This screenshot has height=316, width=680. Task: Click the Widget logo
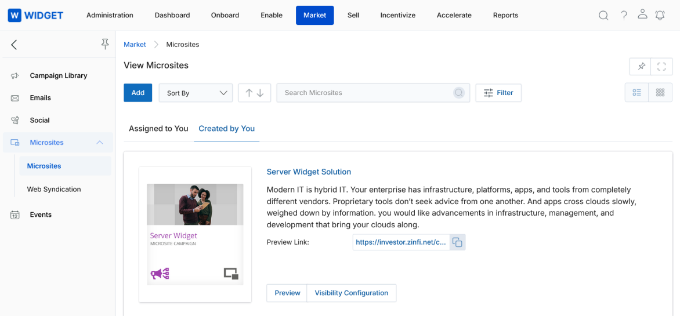point(35,16)
